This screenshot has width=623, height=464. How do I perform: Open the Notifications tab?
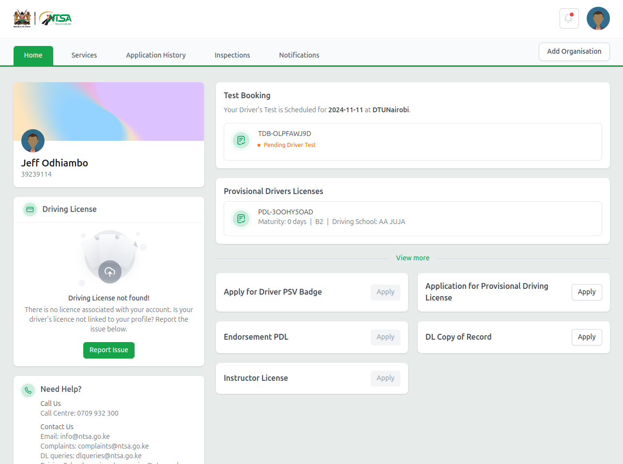299,55
